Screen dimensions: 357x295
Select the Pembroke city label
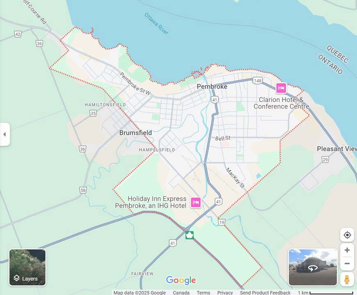pyautogui.click(x=213, y=86)
